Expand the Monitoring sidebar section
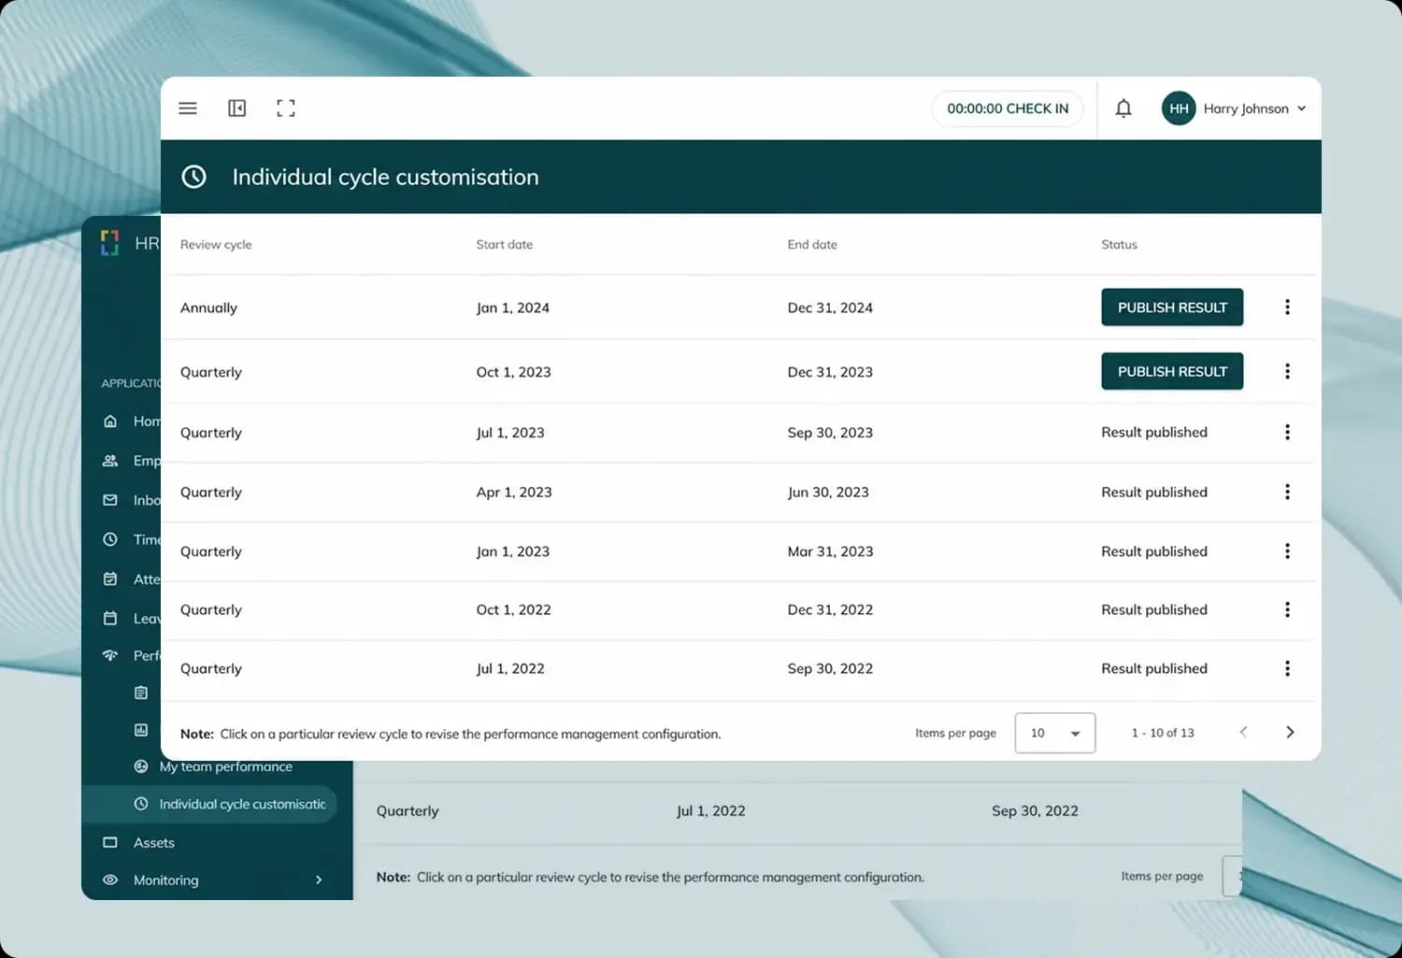 [x=319, y=879]
